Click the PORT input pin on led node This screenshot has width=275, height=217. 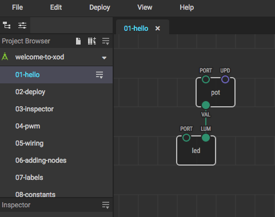[186, 138]
